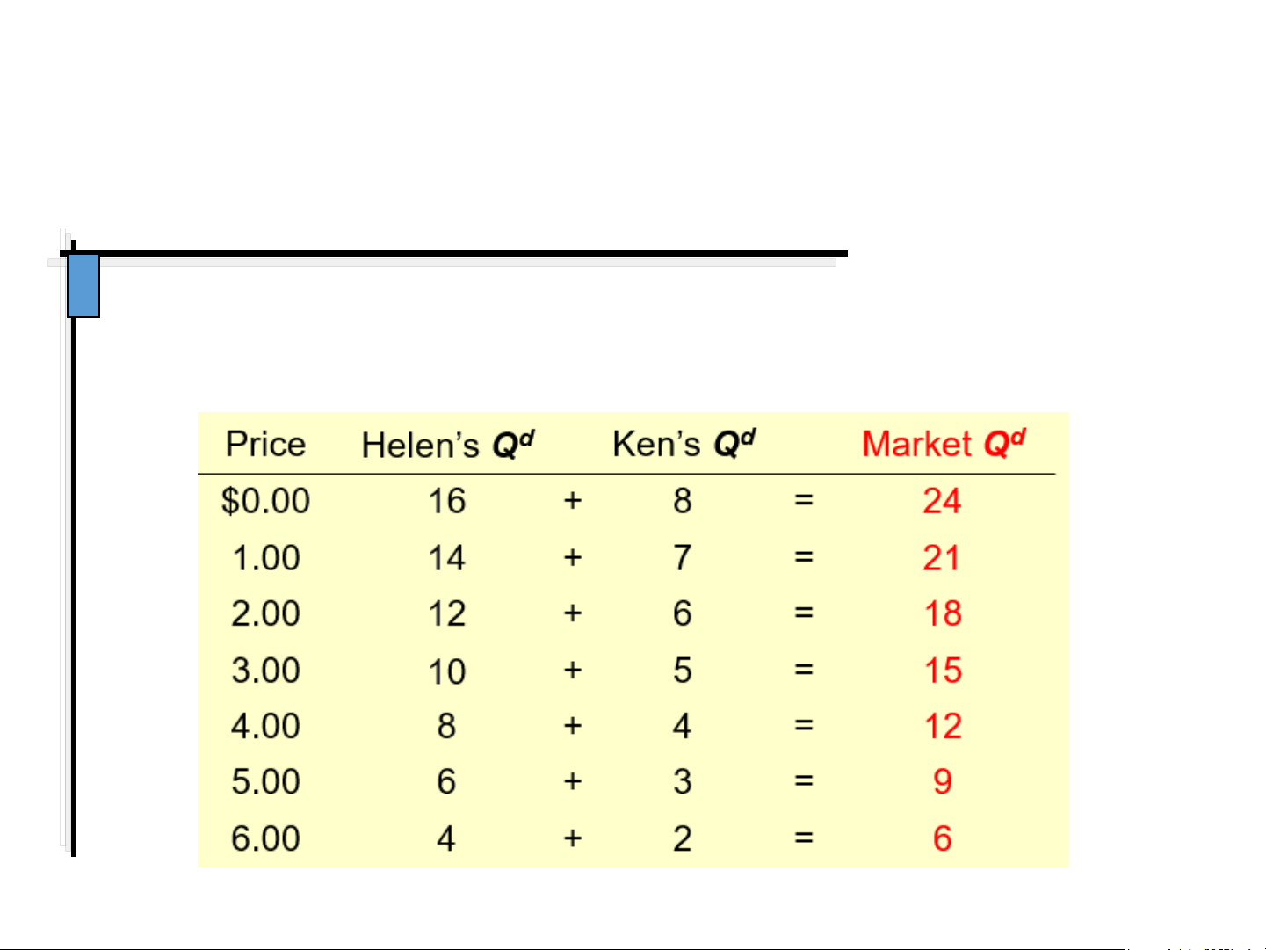Click the red market total 24
Screen dimensions: 1266x950
click(x=942, y=502)
